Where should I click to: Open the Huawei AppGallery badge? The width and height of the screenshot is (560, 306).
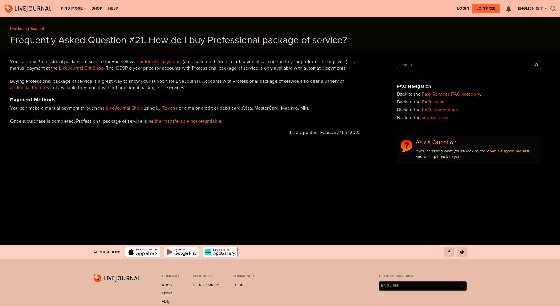point(220,252)
